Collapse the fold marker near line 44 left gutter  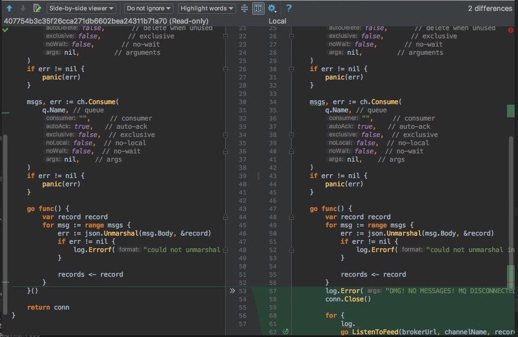click(226, 216)
